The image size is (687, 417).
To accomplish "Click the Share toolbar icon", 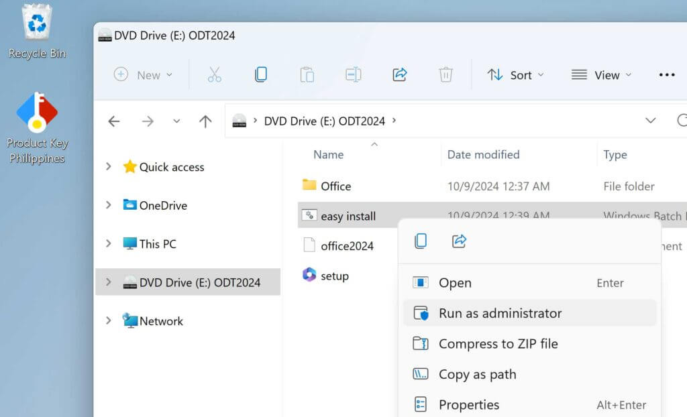I will [x=400, y=75].
